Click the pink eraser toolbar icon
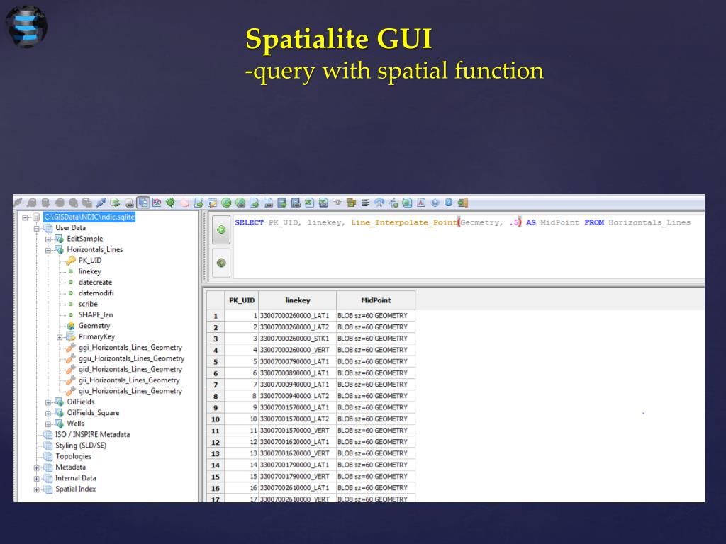The width and height of the screenshot is (726, 544). (x=185, y=203)
